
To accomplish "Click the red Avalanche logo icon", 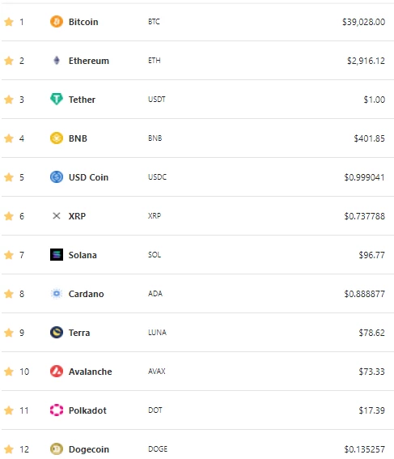I will tap(57, 372).
